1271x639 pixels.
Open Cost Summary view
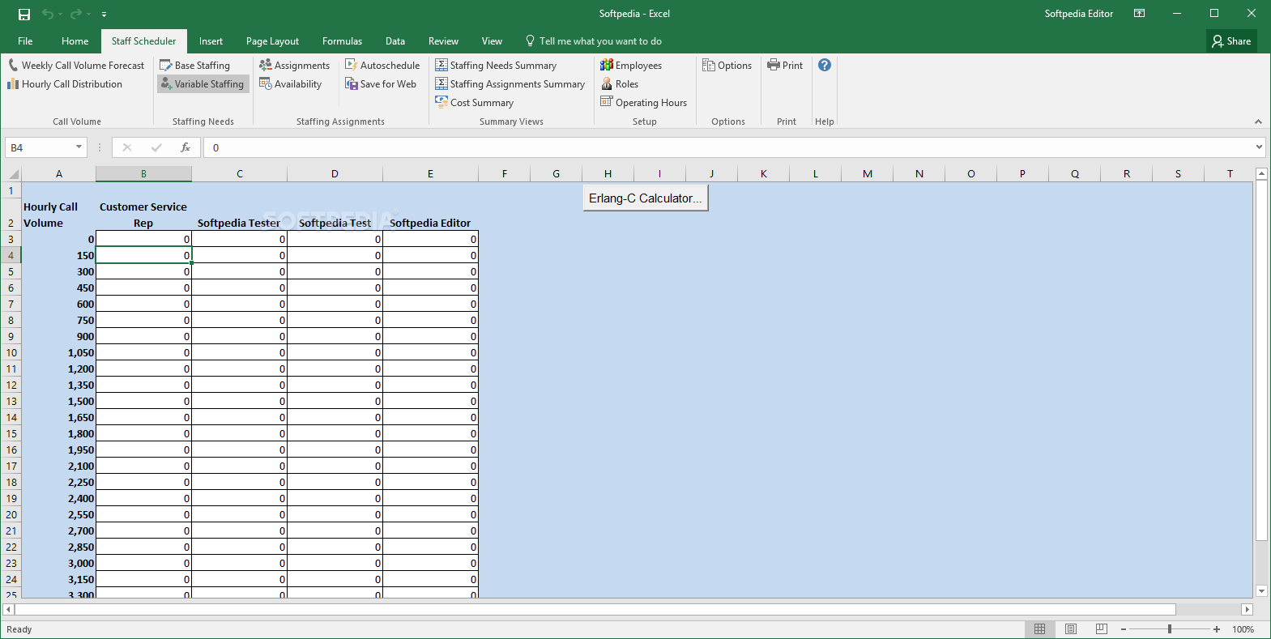pyautogui.click(x=475, y=103)
